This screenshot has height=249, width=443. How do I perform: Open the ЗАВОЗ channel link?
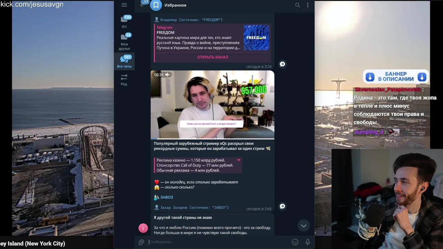[x=166, y=197]
